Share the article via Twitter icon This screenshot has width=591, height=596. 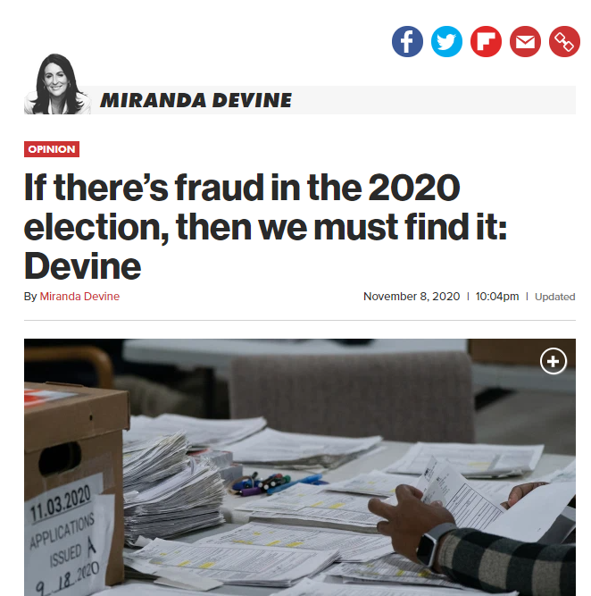tap(446, 41)
